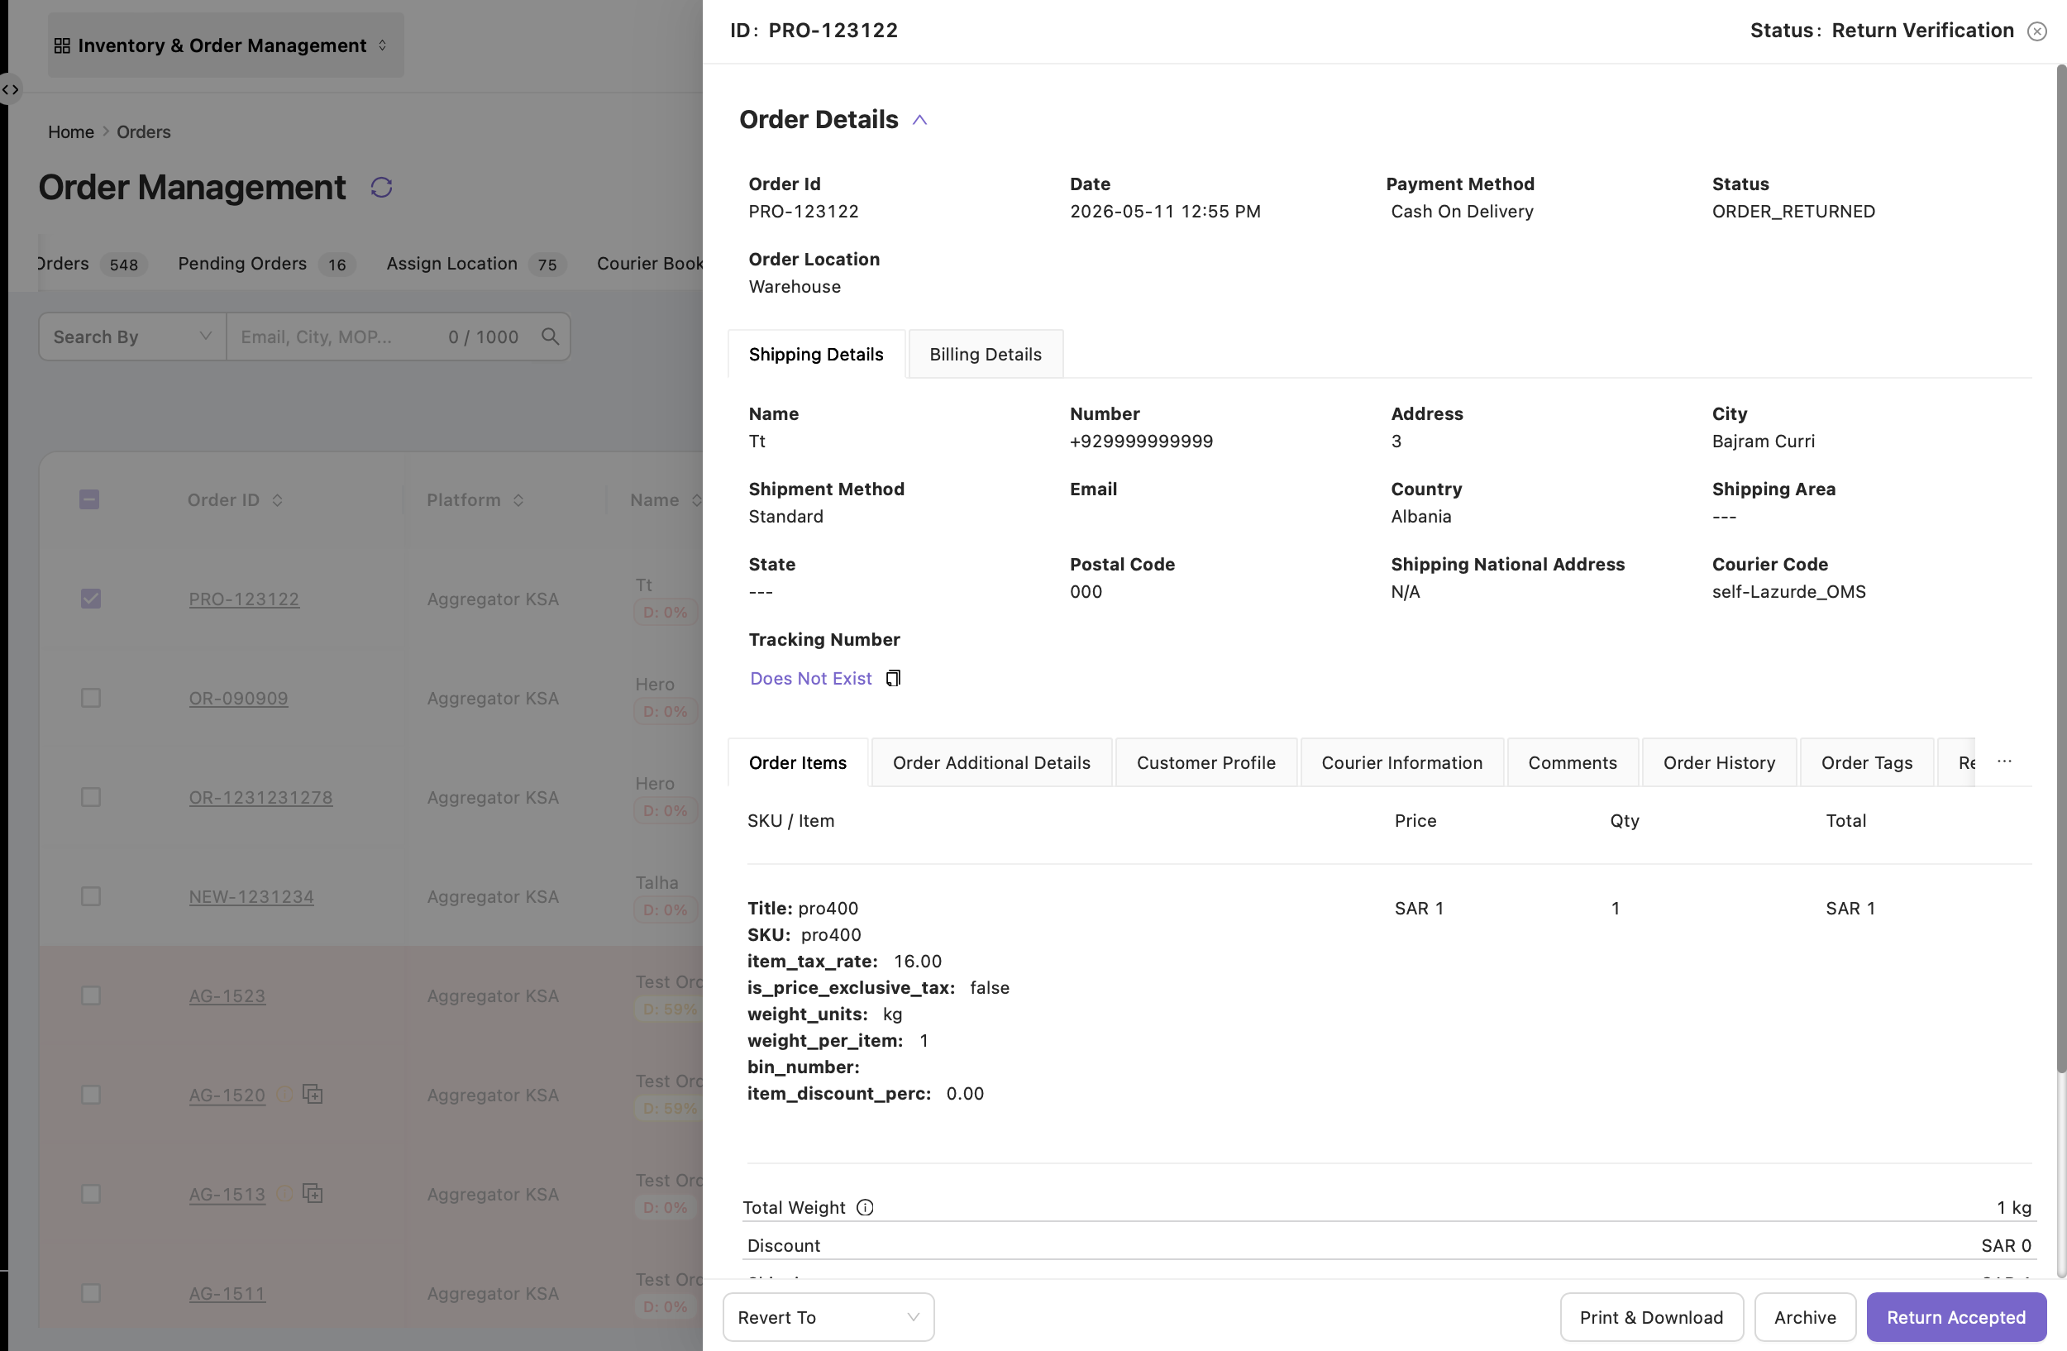Uncheck the PRO-123122 row checkbox
Screen dimensions: 2067x1351
point(90,599)
